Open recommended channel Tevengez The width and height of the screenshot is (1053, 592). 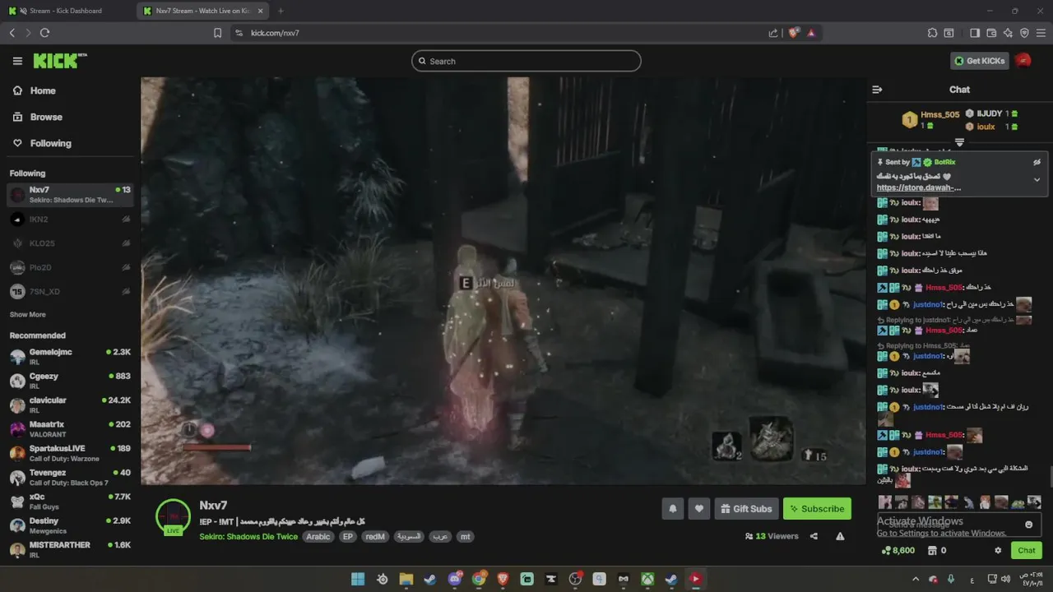pos(70,477)
